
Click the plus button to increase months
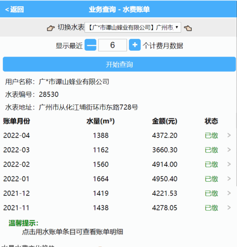135,45
